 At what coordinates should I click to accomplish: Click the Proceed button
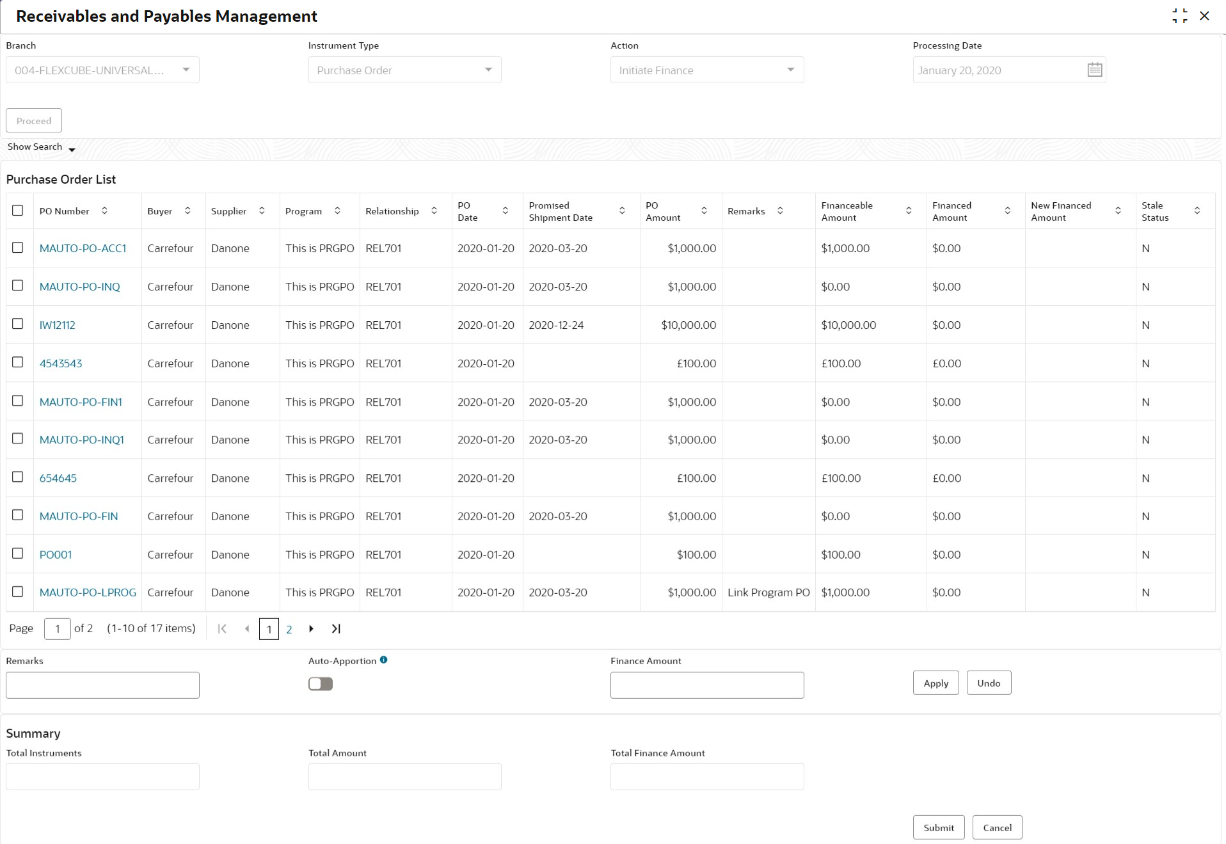point(34,121)
